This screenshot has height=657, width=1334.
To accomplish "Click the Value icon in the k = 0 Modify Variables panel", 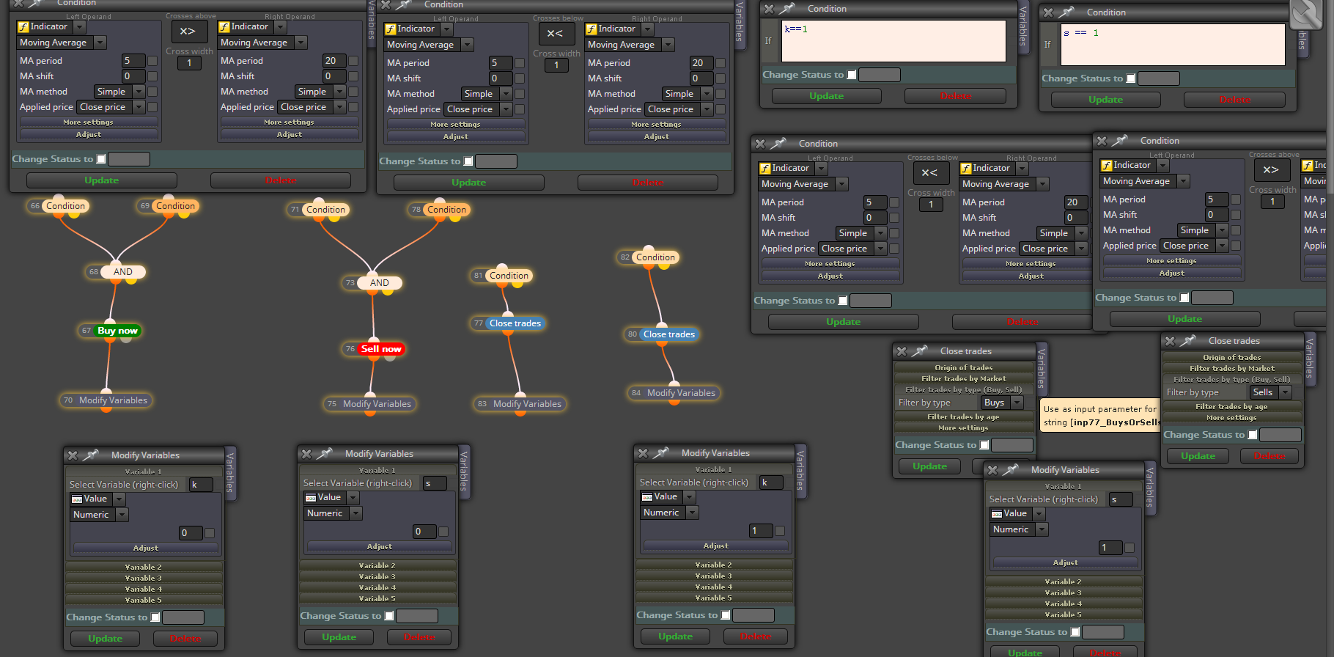I will point(77,499).
